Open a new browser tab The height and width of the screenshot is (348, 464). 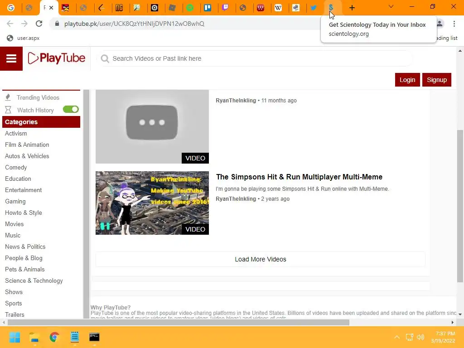[x=352, y=8]
